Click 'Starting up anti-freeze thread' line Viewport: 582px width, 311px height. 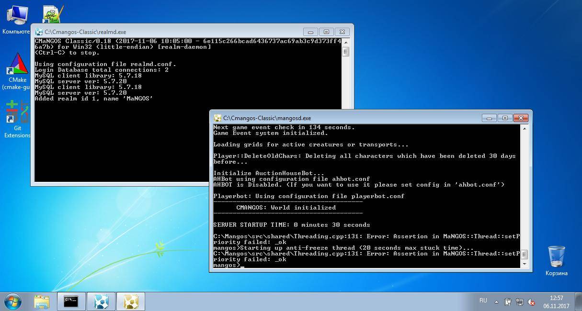click(x=343, y=248)
